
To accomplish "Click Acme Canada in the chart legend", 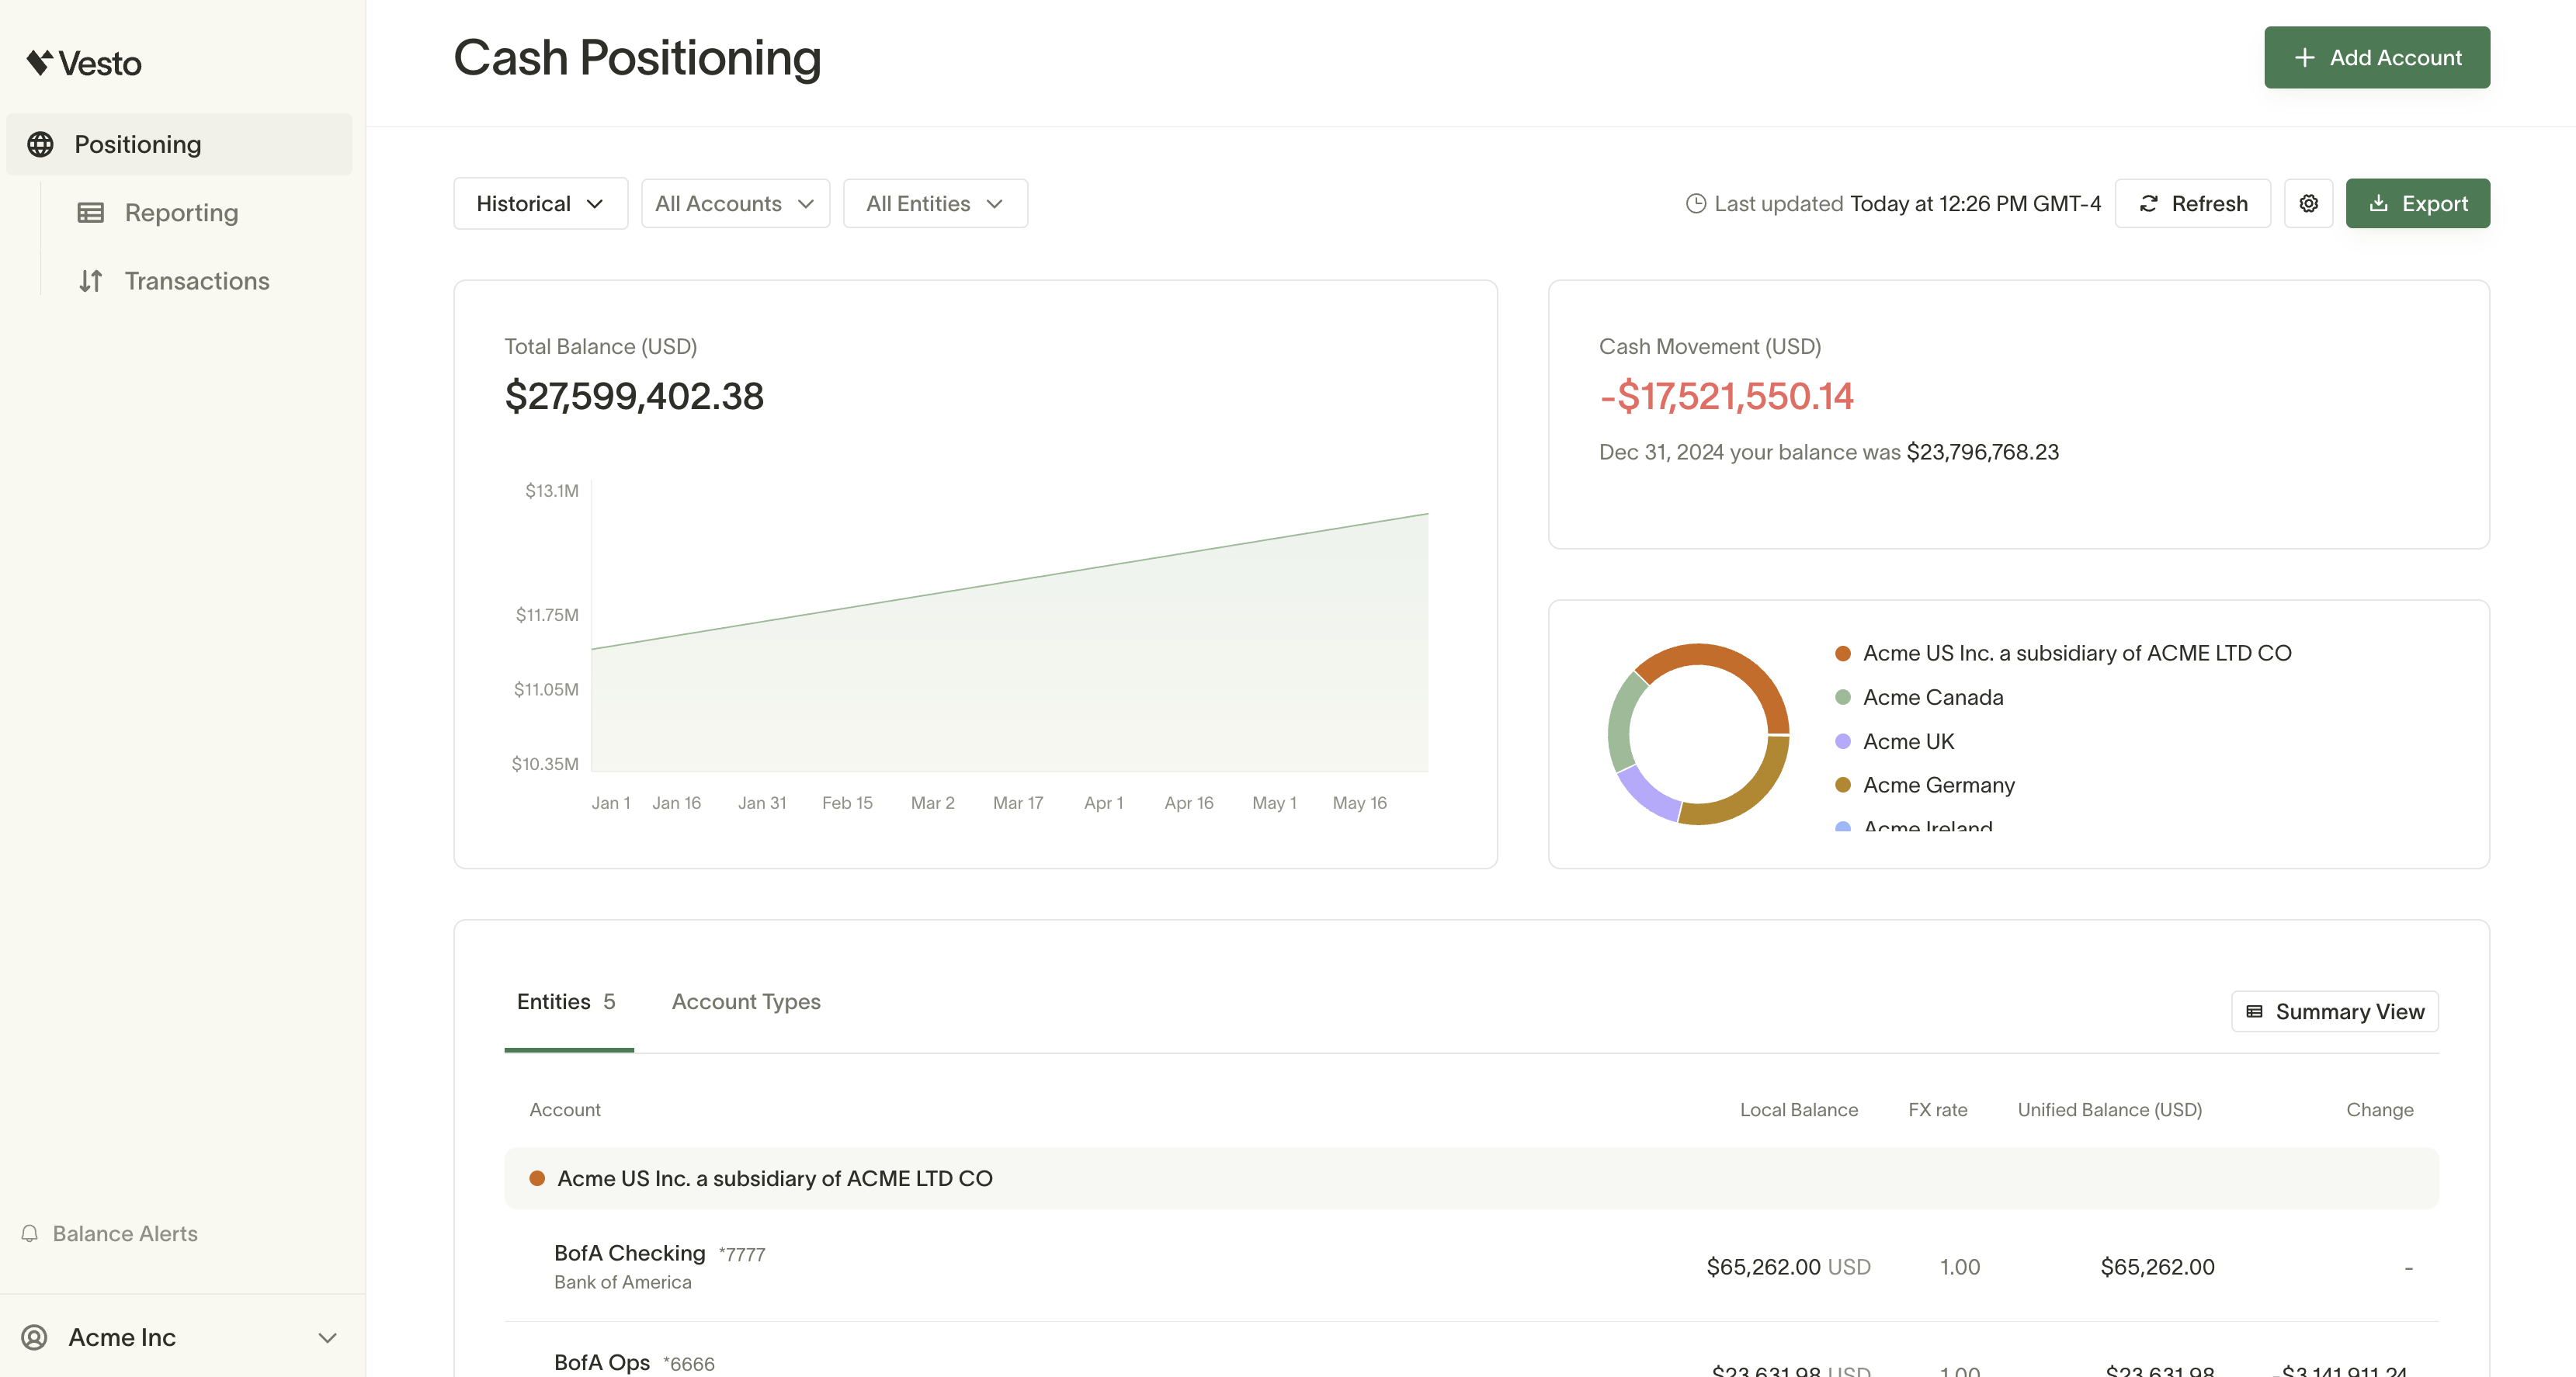I will click(x=1933, y=697).
